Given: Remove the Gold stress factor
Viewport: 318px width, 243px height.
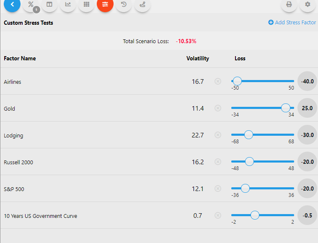Looking at the screenshot, I should click(218, 108).
